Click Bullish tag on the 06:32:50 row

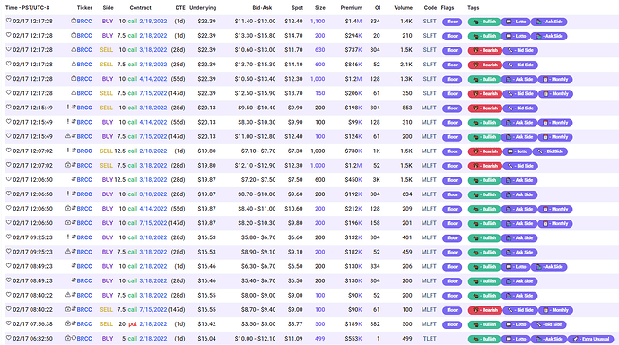click(484, 339)
